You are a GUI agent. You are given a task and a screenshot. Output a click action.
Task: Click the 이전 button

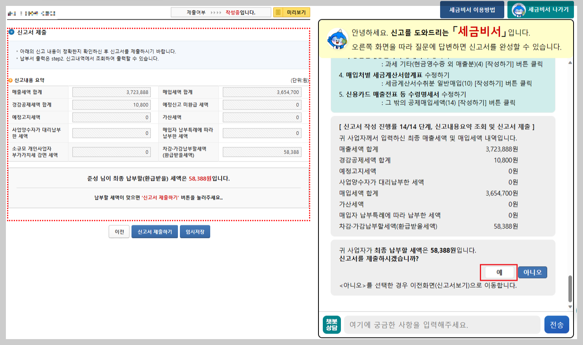(119, 232)
